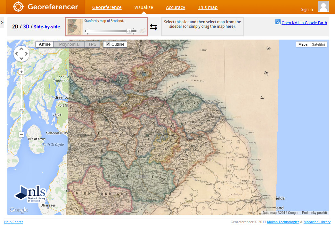Click the Stanford's map of Scotland title
Screen dimensions: 335x227
click(104, 21)
